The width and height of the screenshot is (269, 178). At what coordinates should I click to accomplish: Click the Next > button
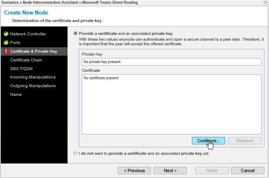click(x=170, y=171)
